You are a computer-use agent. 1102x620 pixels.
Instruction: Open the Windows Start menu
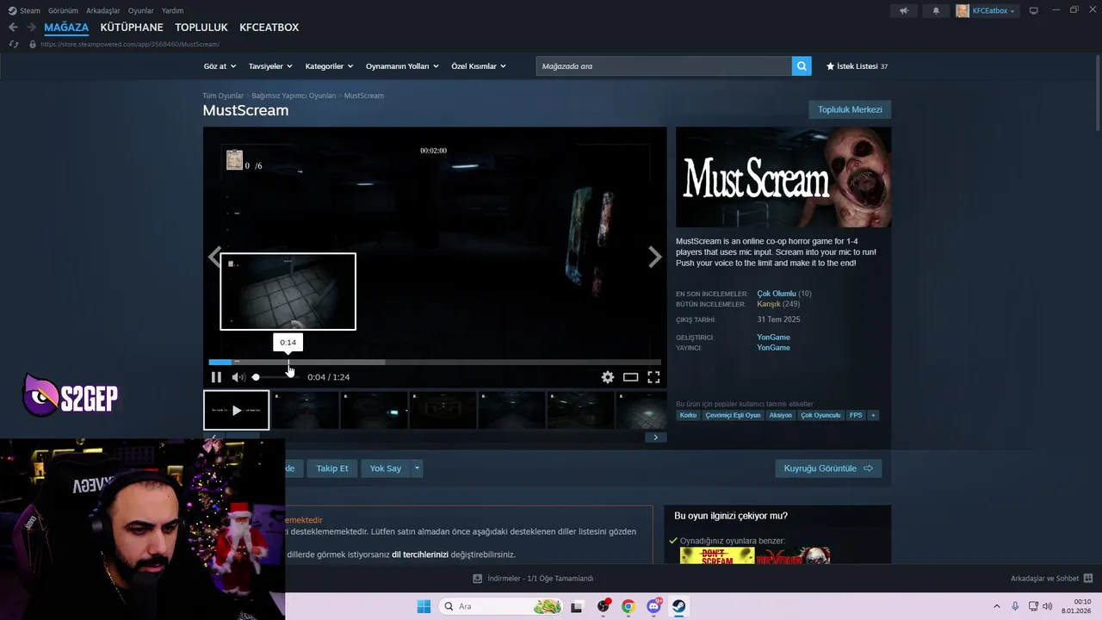point(424,606)
